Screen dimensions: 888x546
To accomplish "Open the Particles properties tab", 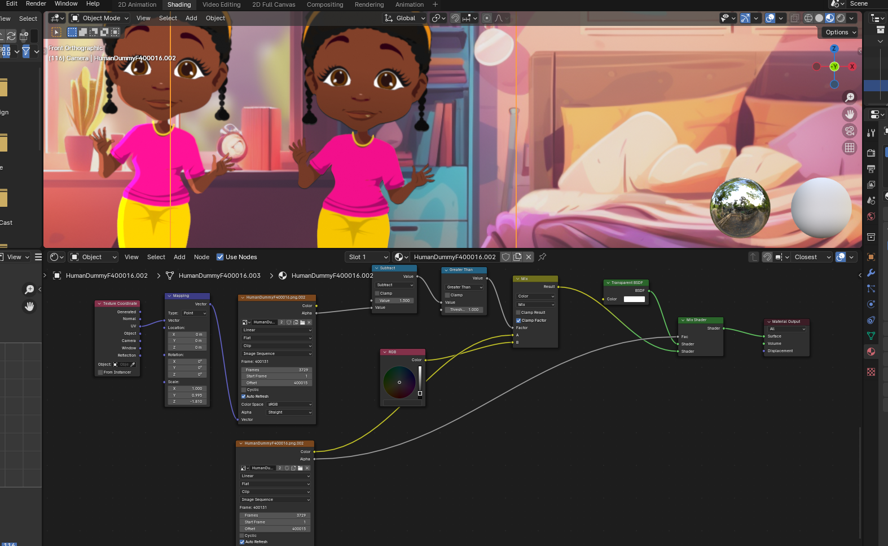I will 871,288.
